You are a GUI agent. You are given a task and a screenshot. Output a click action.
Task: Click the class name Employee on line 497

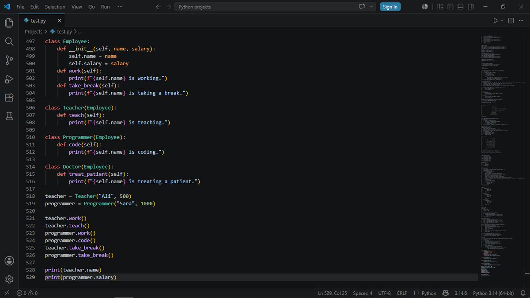point(75,41)
